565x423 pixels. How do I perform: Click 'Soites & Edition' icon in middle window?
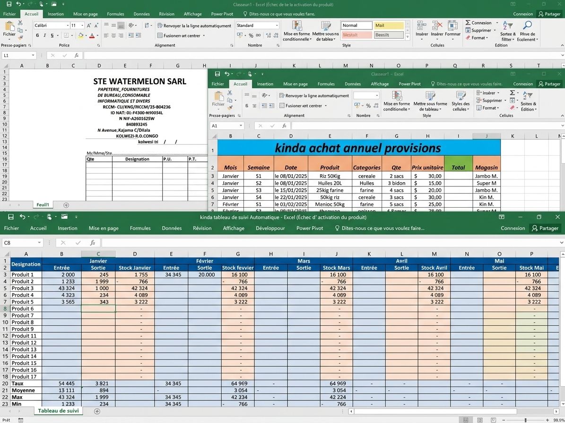(x=528, y=101)
